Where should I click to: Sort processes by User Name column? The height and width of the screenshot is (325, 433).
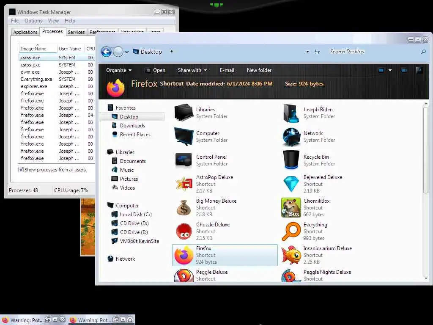tap(70, 48)
